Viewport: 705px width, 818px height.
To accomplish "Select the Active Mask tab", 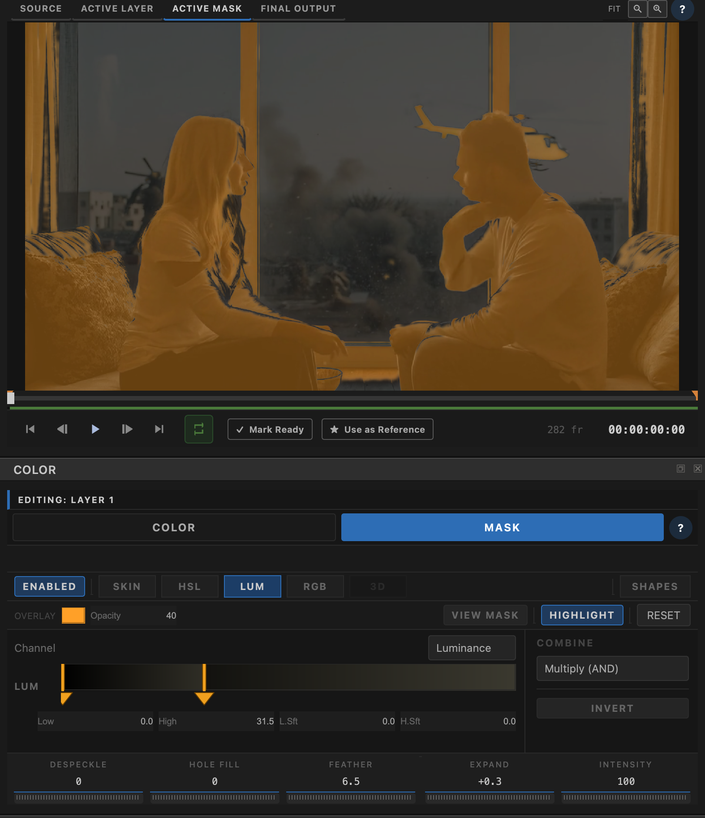I will (207, 9).
